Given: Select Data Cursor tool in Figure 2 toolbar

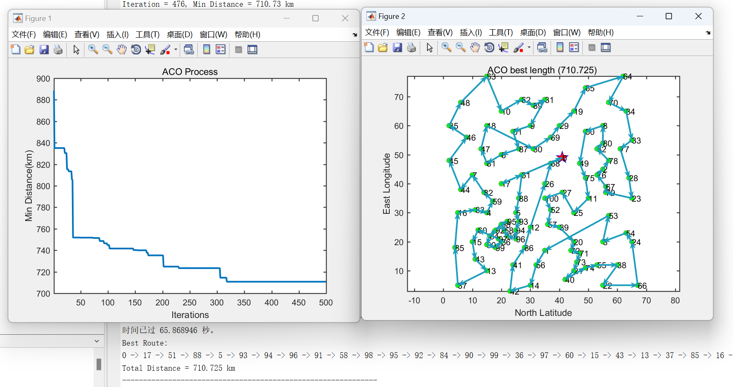Looking at the screenshot, I should (503, 47).
